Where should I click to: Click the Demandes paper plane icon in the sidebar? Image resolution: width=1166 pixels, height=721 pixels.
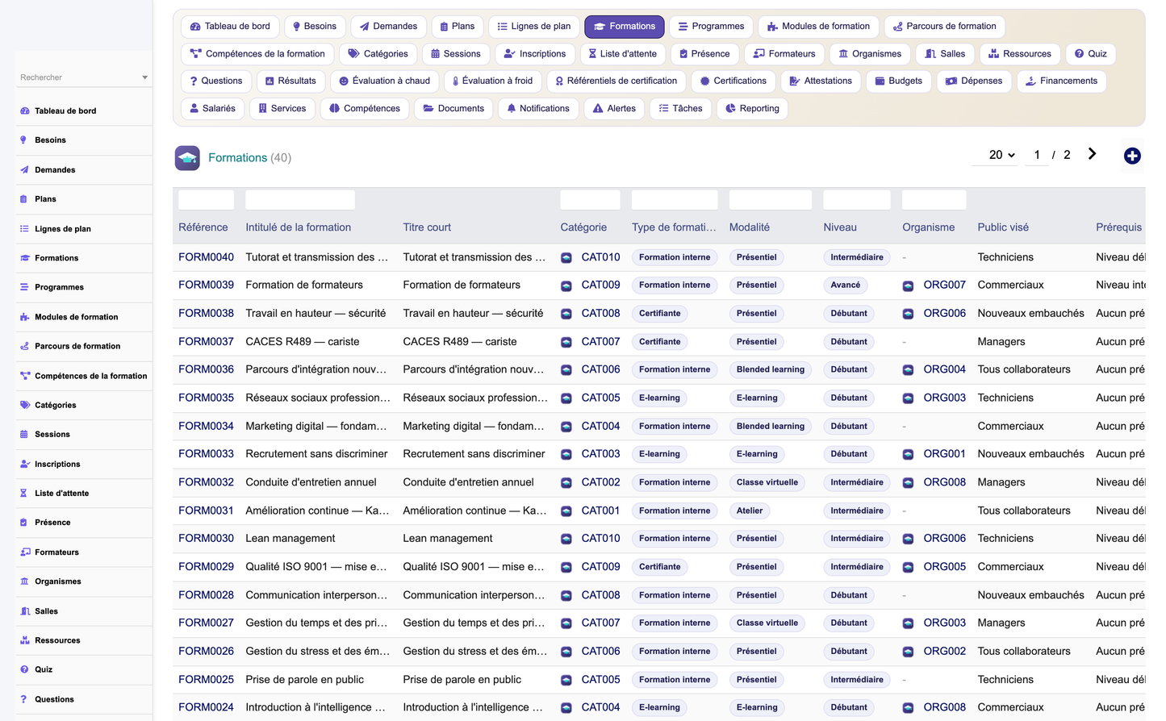24,170
